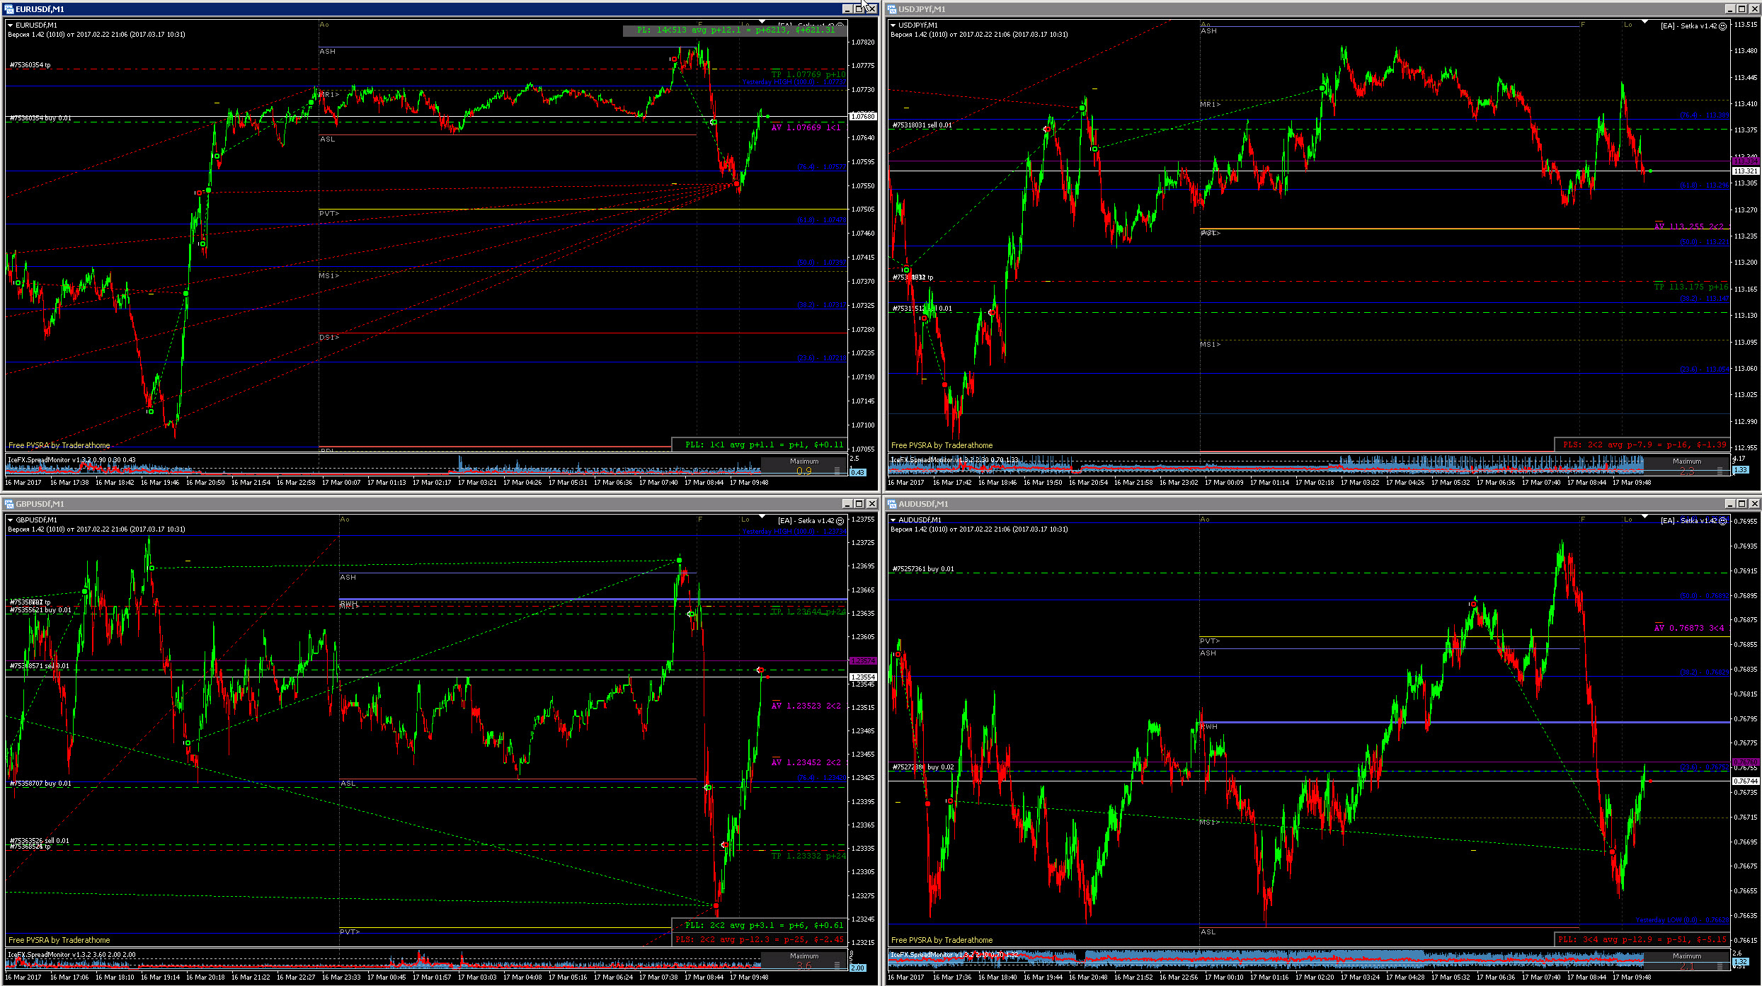Click the 0.76744 current price tag
1762x986 pixels.
pos(1745,781)
